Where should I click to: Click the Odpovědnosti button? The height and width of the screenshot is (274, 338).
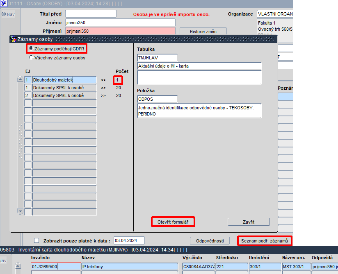pos(210,241)
